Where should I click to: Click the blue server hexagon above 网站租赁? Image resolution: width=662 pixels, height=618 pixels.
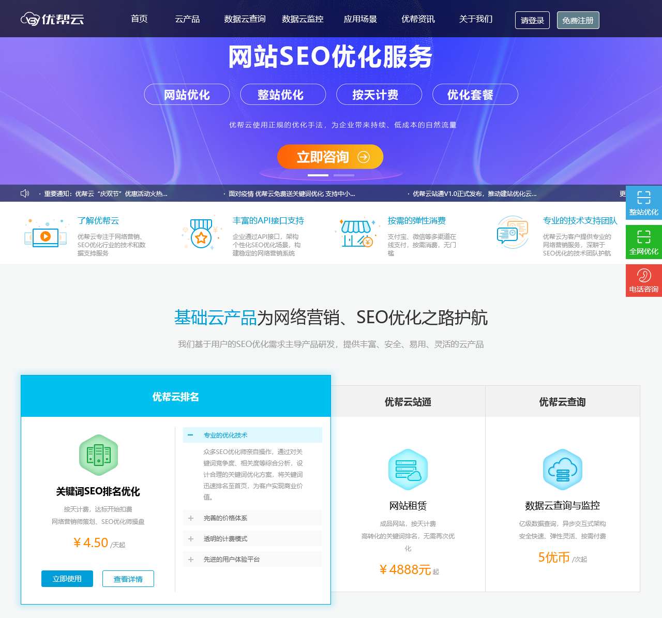408,469
